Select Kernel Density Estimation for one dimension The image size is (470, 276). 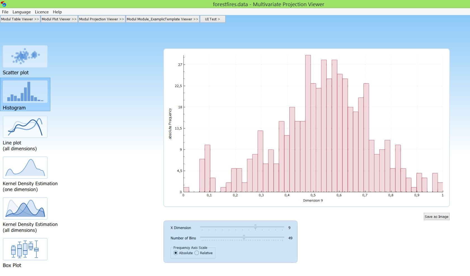tap(25, 168)
